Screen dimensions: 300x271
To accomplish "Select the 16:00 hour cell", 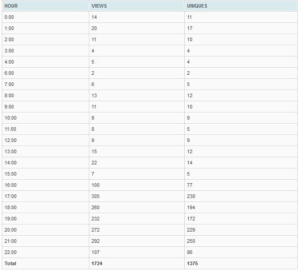I will pos(45,185).
